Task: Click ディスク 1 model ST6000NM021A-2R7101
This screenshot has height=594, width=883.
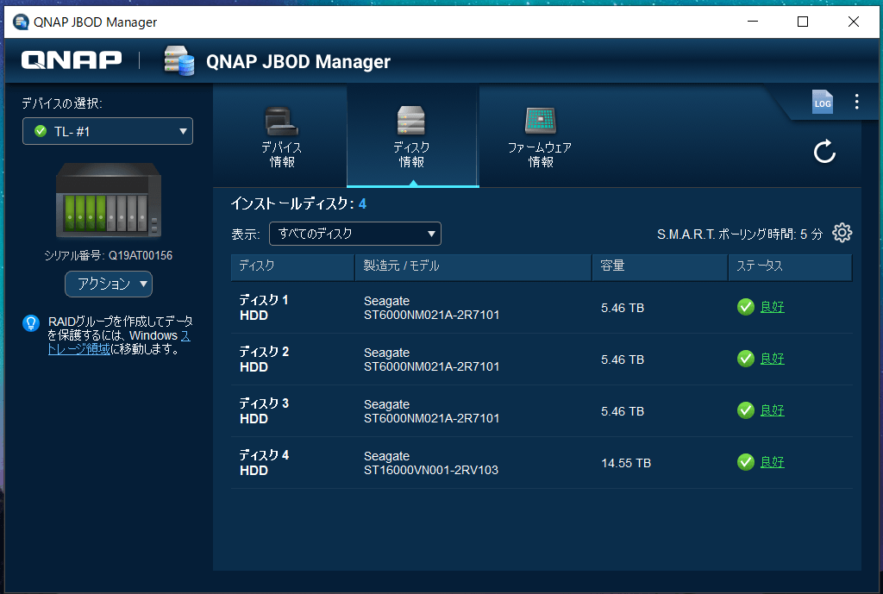Action: point(431,315)
